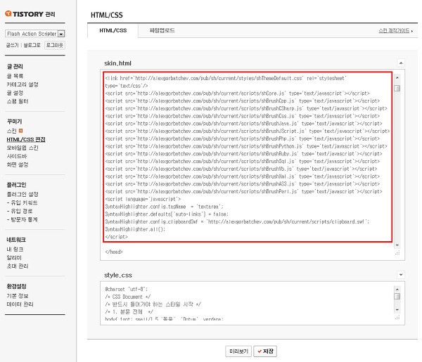
Task: Click the </head> line in skin.html
Action: (x=114, y=252)
